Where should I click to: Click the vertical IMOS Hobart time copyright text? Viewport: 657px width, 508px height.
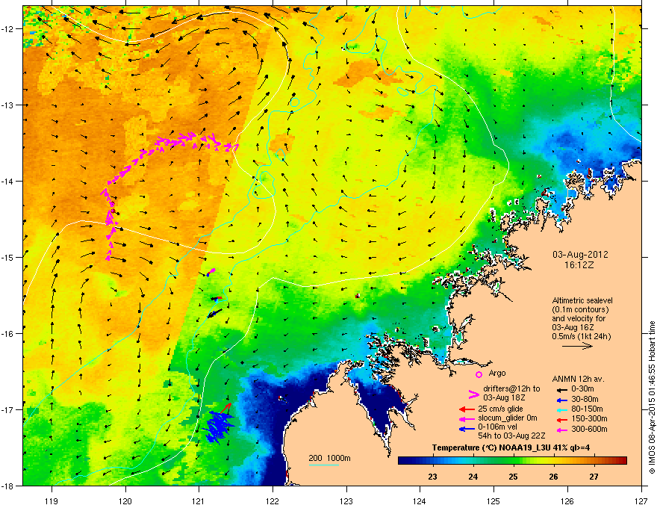[x=652, y=397]
